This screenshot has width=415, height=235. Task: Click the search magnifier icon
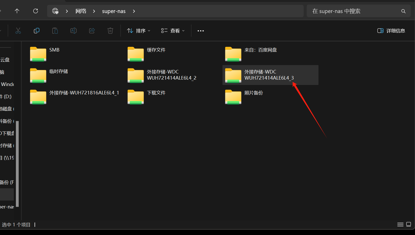pos(403,11)
